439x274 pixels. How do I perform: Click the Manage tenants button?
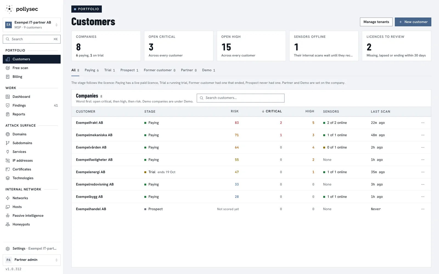tap(376, 22)
